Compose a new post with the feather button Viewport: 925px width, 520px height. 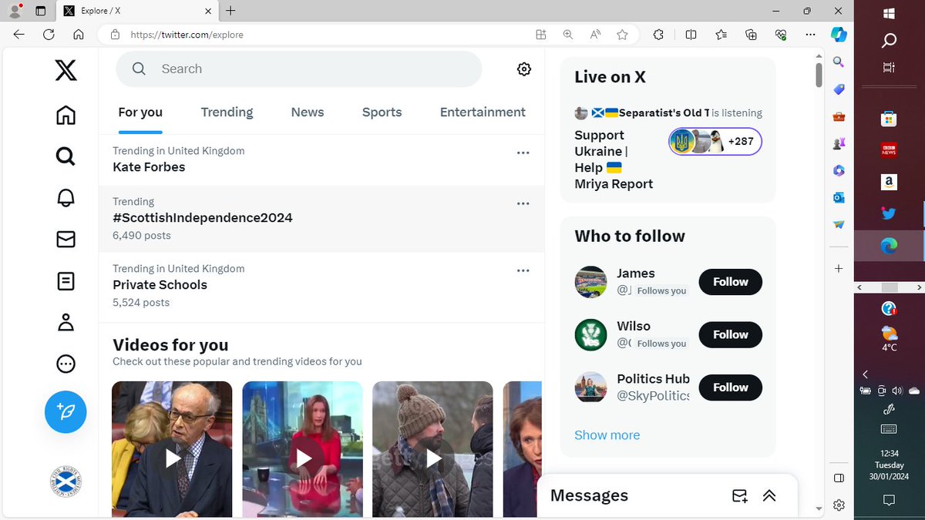point(66,412)
